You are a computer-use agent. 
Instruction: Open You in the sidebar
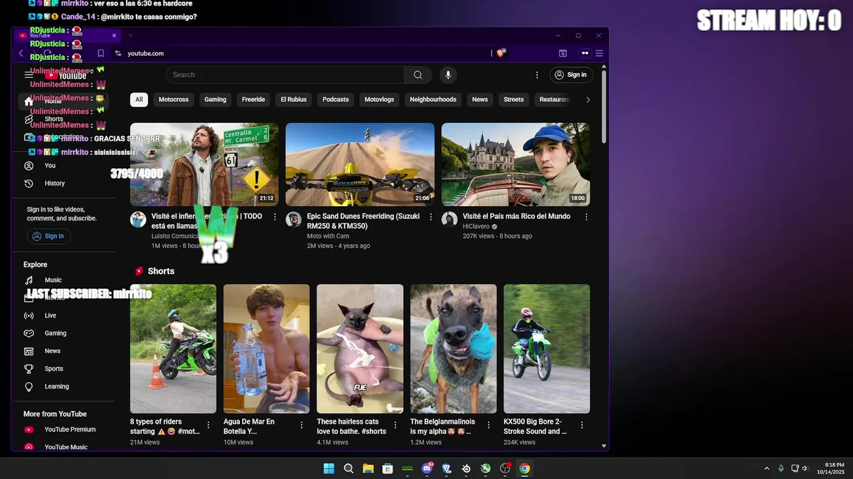64,166
